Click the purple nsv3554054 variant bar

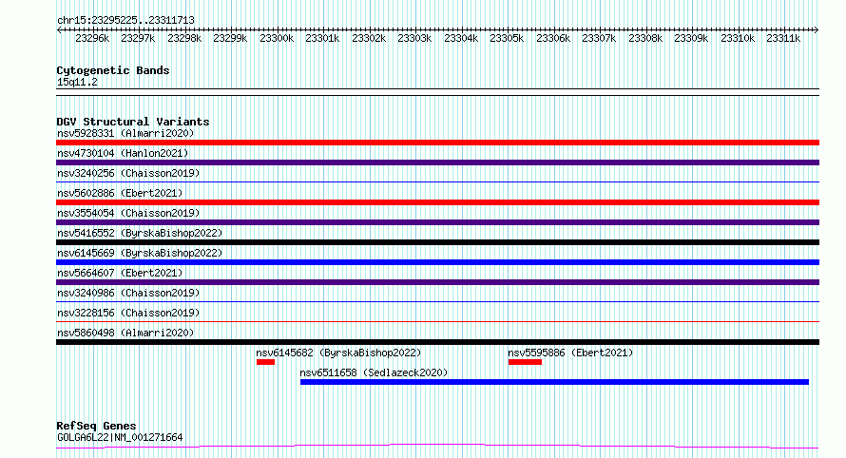[437, 222]
